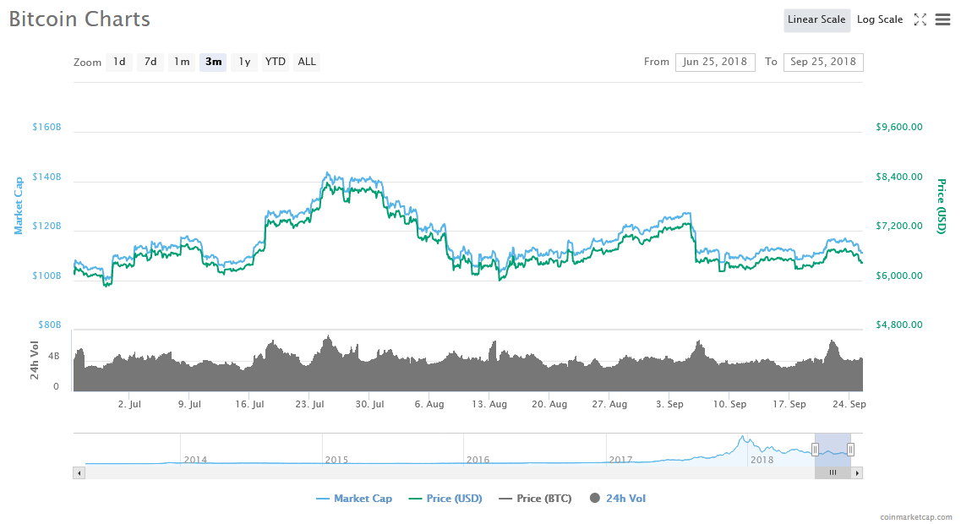This screenshot has height=524, width=961.
Task: Click the navigator scroll-left arrow
Action: pos(79,472)
